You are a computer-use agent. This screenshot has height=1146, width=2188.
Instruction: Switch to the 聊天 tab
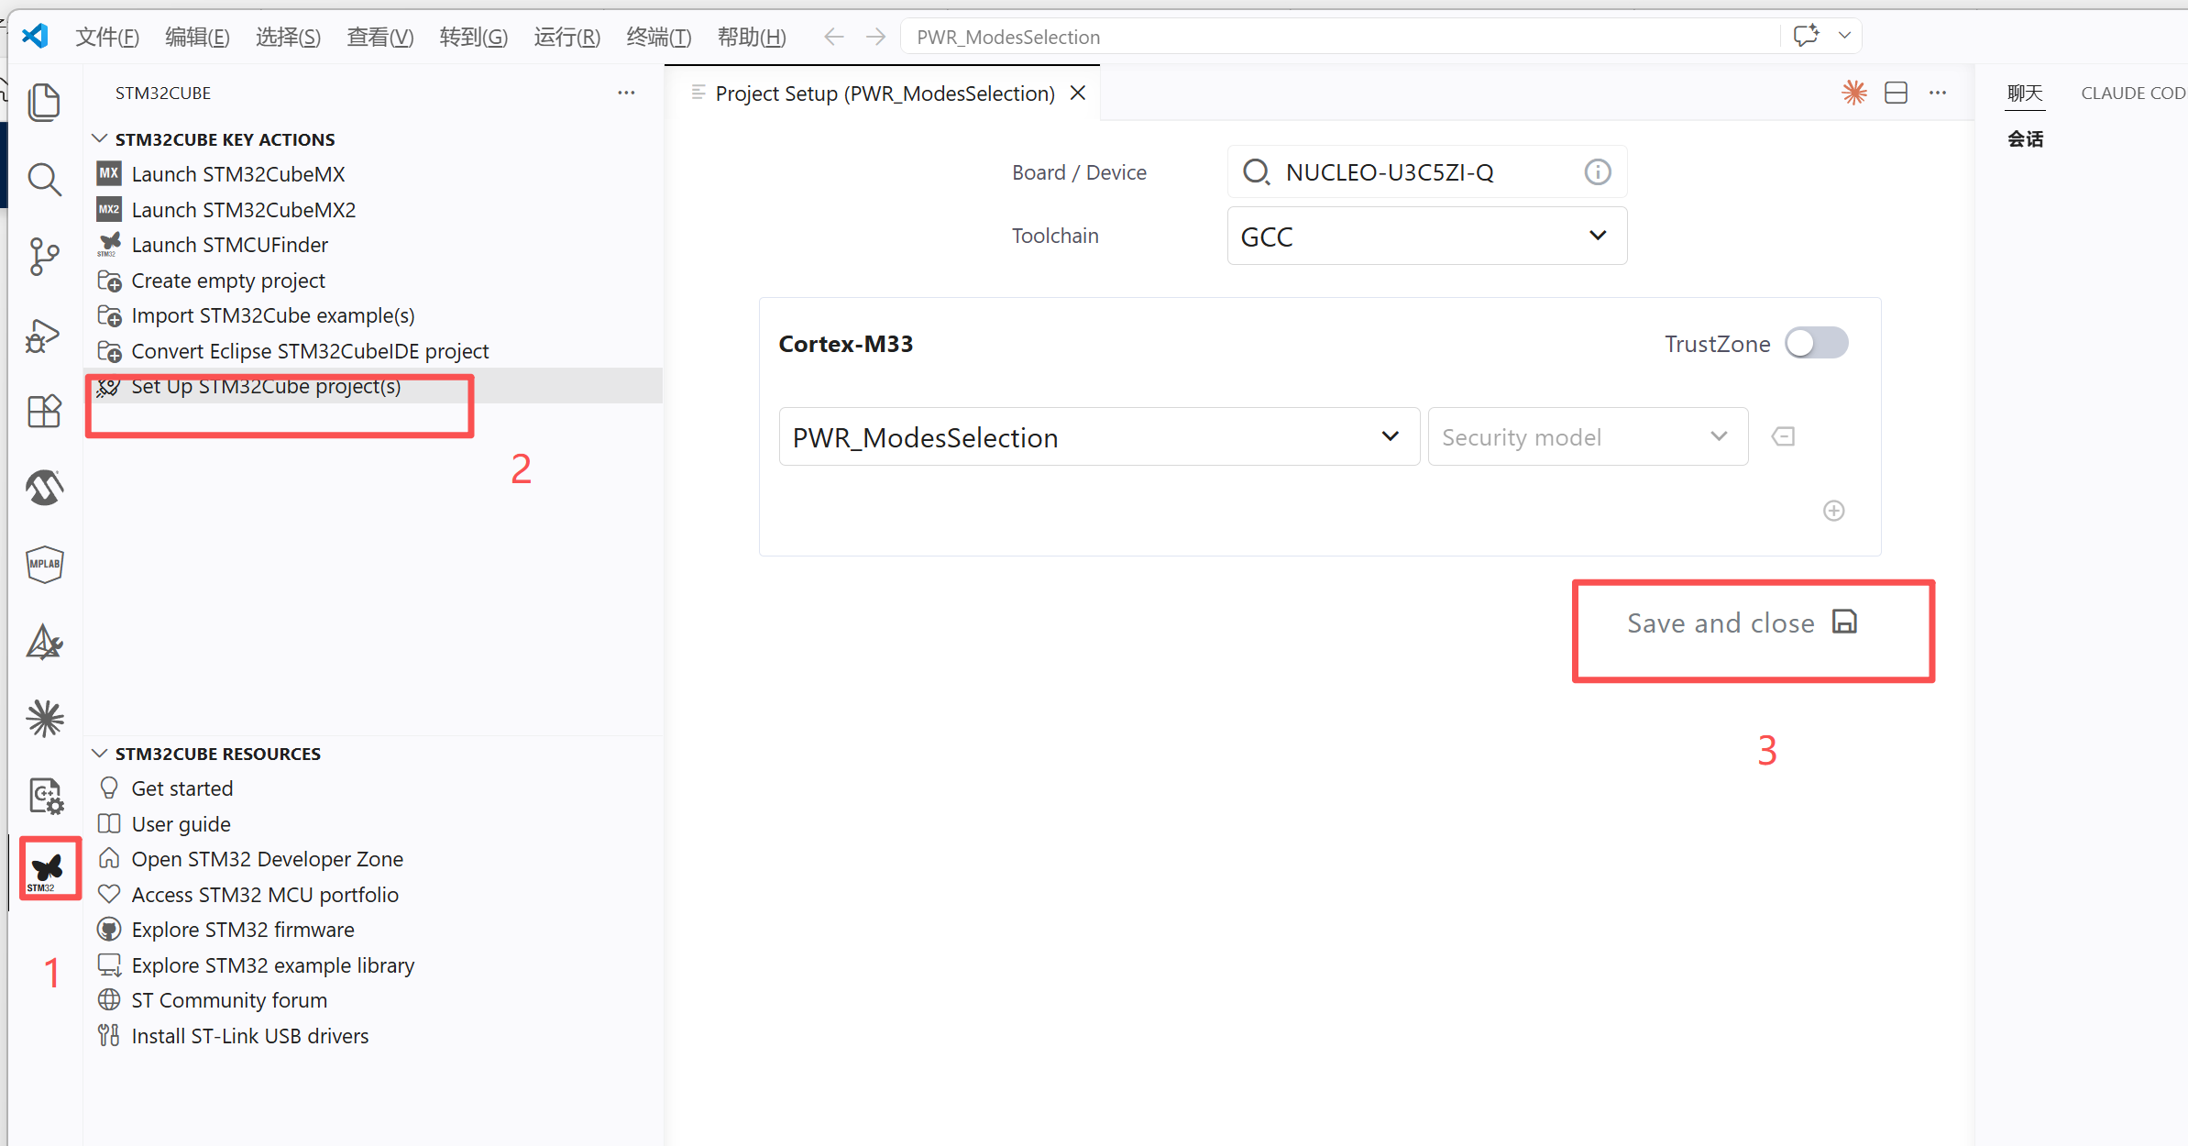point(2025,93)
